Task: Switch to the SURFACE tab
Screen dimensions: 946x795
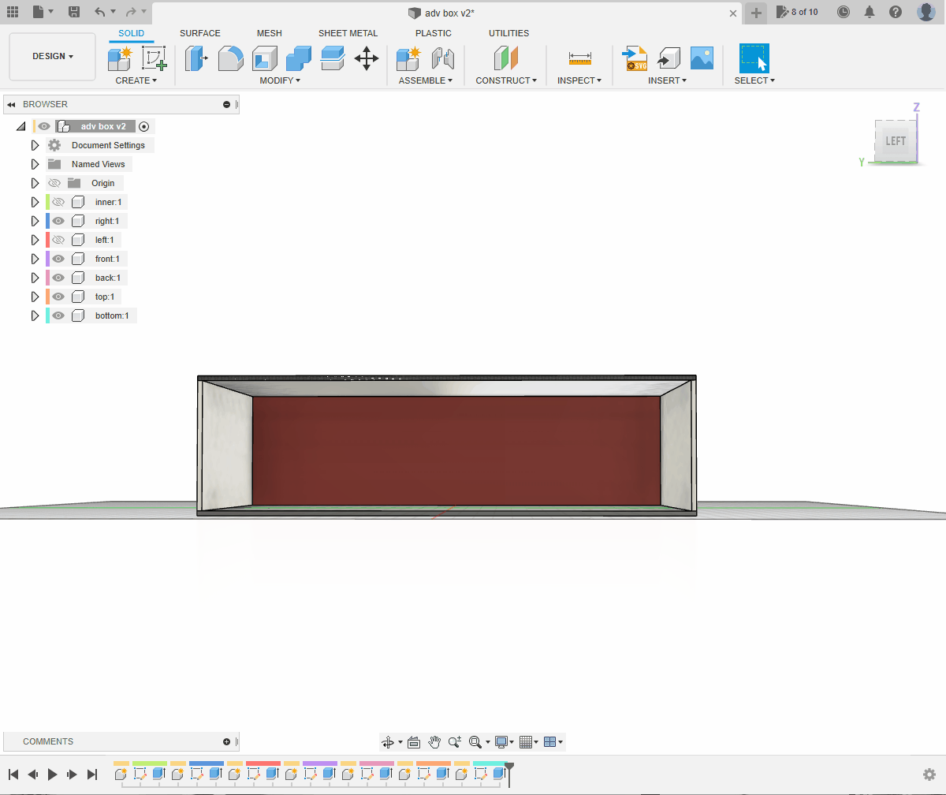Action: 200,33
